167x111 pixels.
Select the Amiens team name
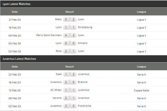(83, 43)
